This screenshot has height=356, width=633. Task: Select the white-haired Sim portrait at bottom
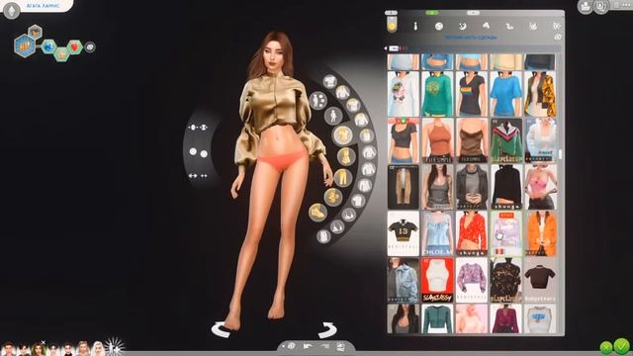(x=98, y=349)
